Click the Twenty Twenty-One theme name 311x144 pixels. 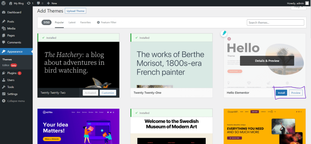(147, 93)
